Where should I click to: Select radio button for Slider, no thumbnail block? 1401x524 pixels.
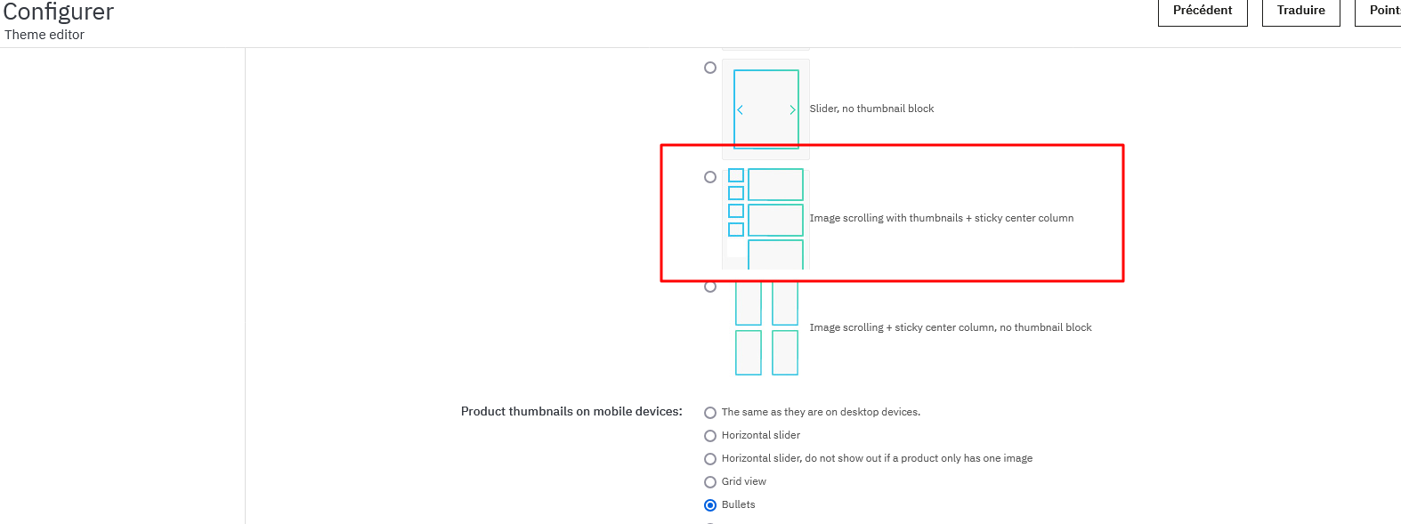pyautogui.click(x=710, y=68)
